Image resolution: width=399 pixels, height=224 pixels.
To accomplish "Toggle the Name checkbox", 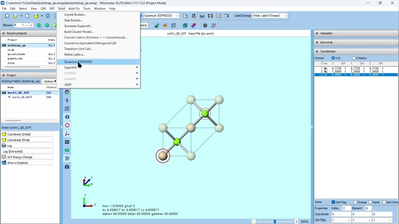I will tap(370, 202).
